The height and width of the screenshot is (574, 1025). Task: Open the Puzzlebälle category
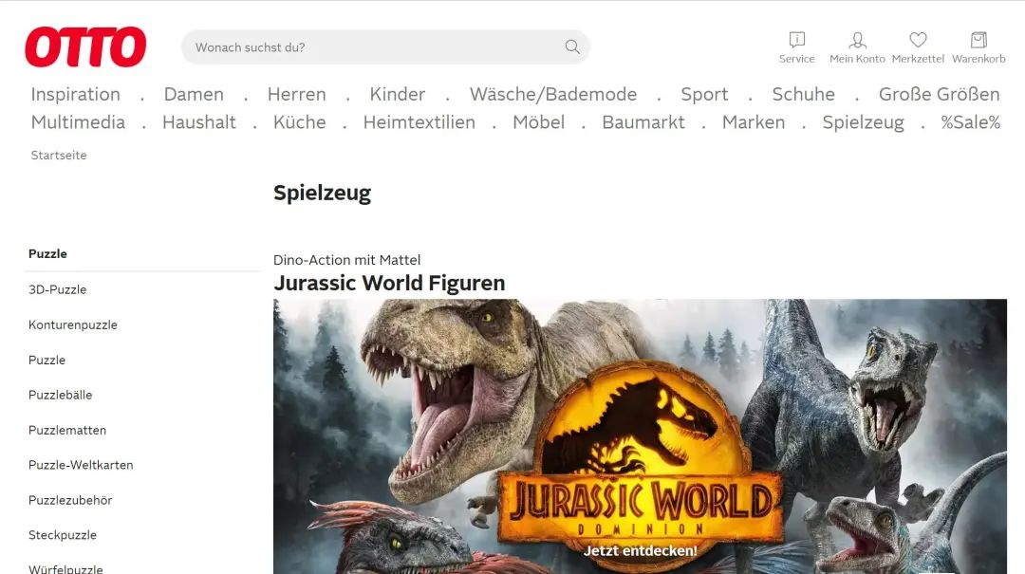[x=60, y=395]
